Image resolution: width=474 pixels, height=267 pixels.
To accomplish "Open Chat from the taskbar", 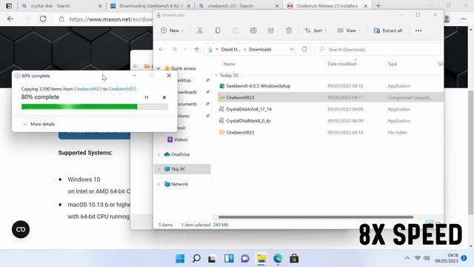I will 245,259.
